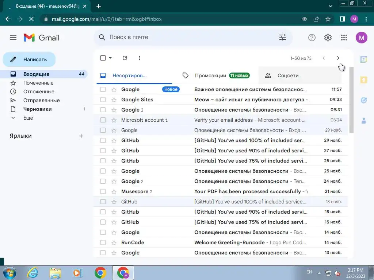
Task: Star the Musescore email
Action: (x=114, y=192)
